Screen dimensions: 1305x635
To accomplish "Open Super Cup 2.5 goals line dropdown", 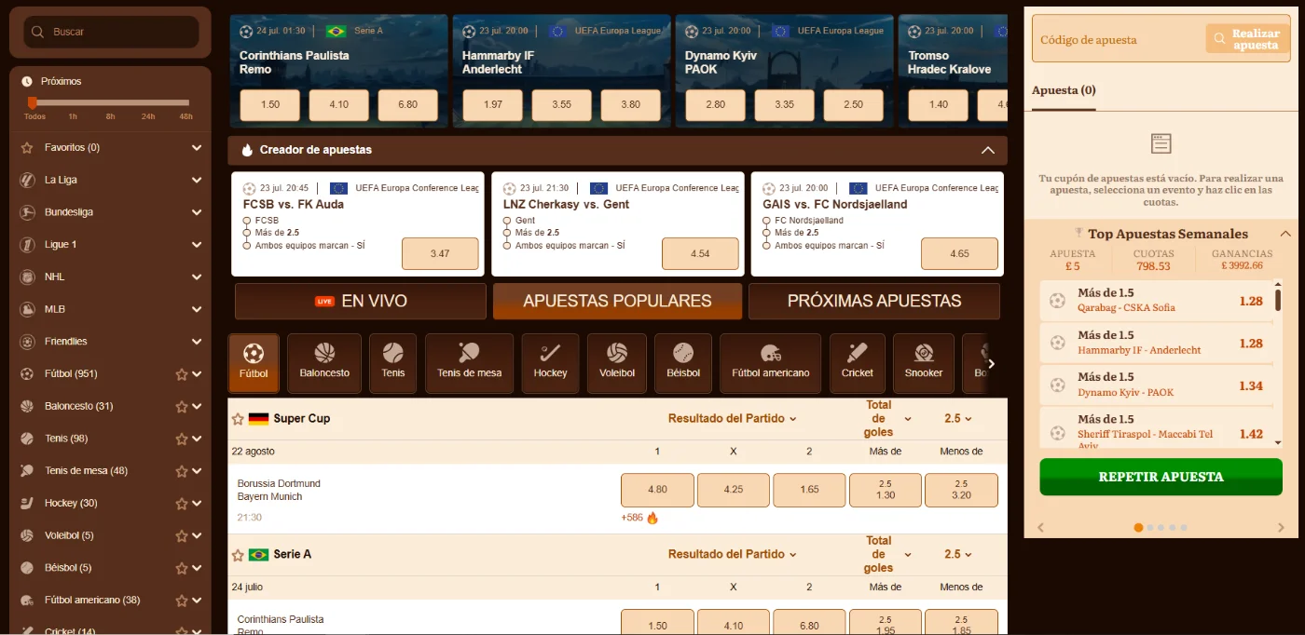I will click(x=958, y=419).
